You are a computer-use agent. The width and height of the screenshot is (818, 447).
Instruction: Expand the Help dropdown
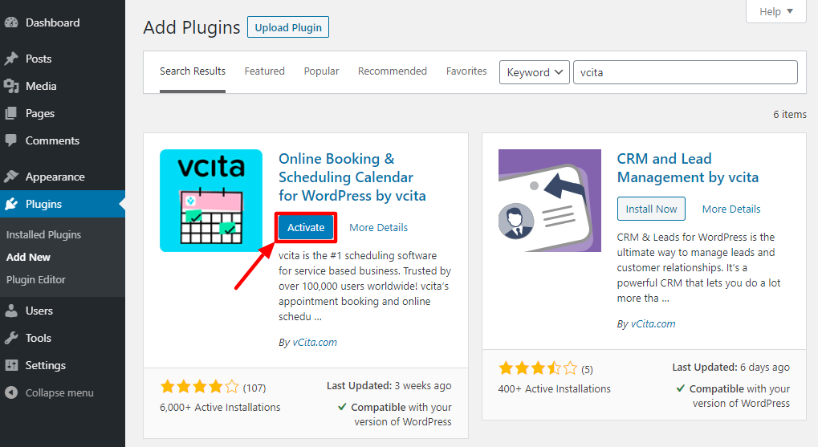[x=776, y=11]
